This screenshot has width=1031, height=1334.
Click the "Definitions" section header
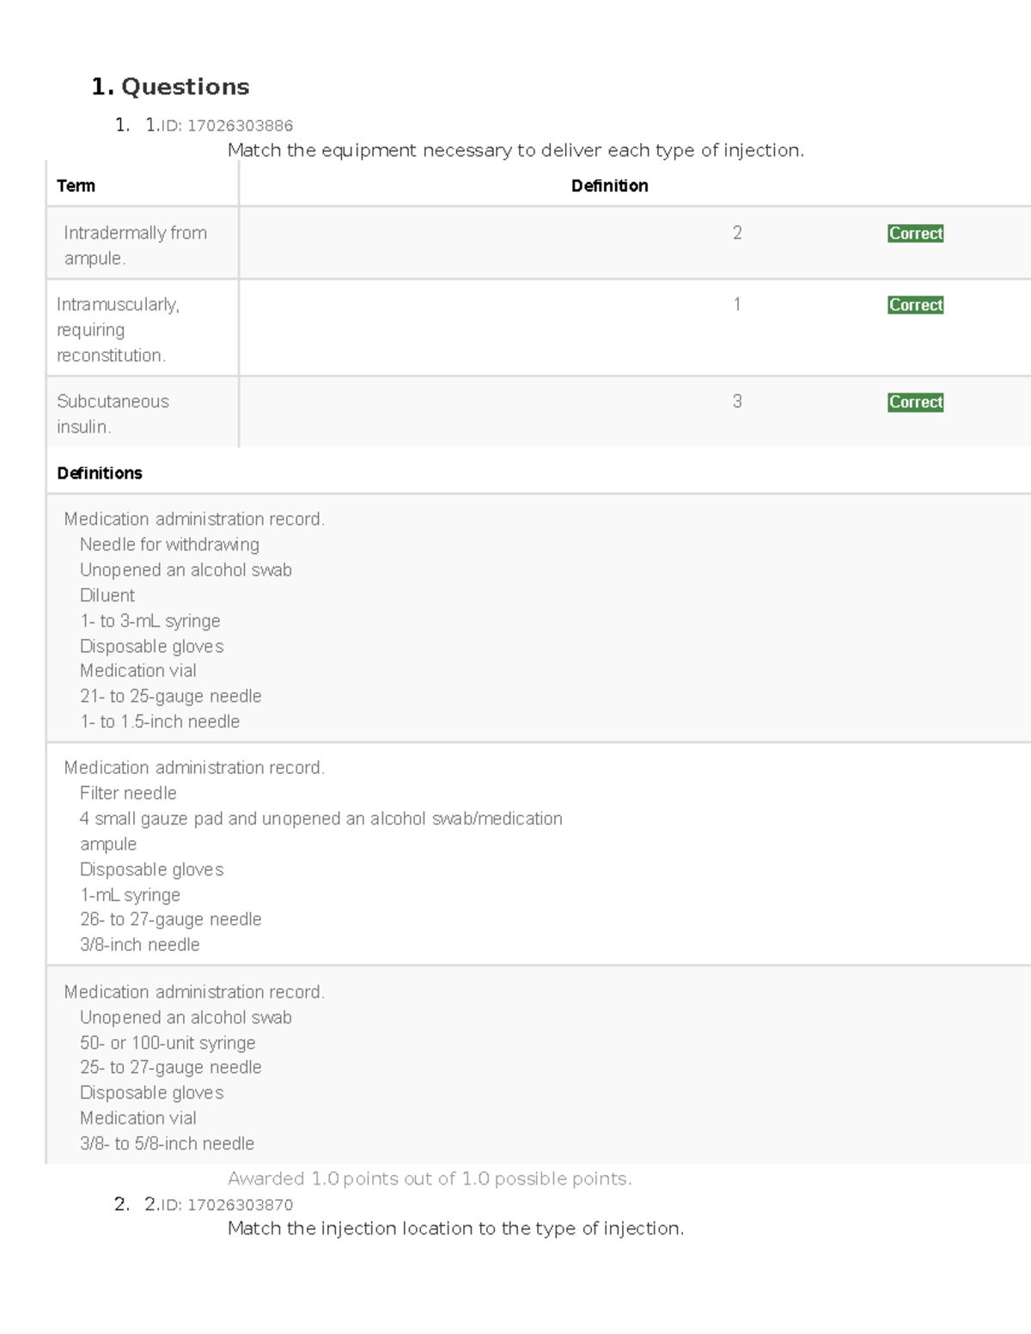[100, 473]
